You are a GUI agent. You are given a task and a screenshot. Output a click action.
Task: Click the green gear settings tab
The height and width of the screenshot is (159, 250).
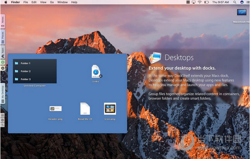coord(3,62)
